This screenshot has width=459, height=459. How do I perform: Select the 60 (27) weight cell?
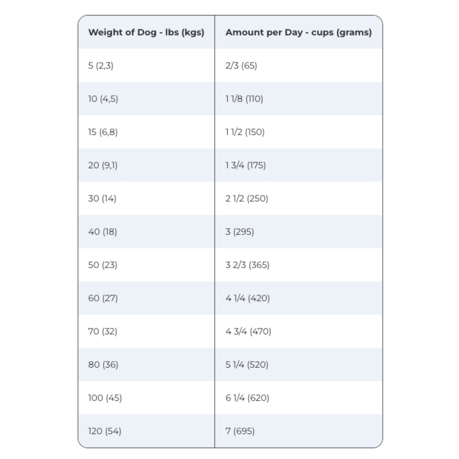103,298
